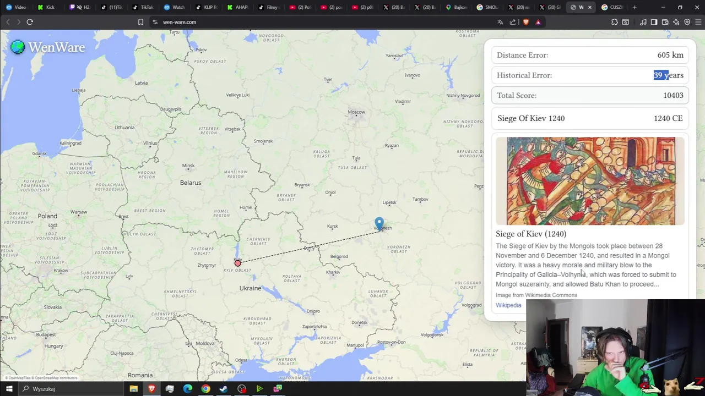Open the Wikipedia link in result panel
Screen dimensions: 705x396
pyautogui.click(x=508, y=305)
